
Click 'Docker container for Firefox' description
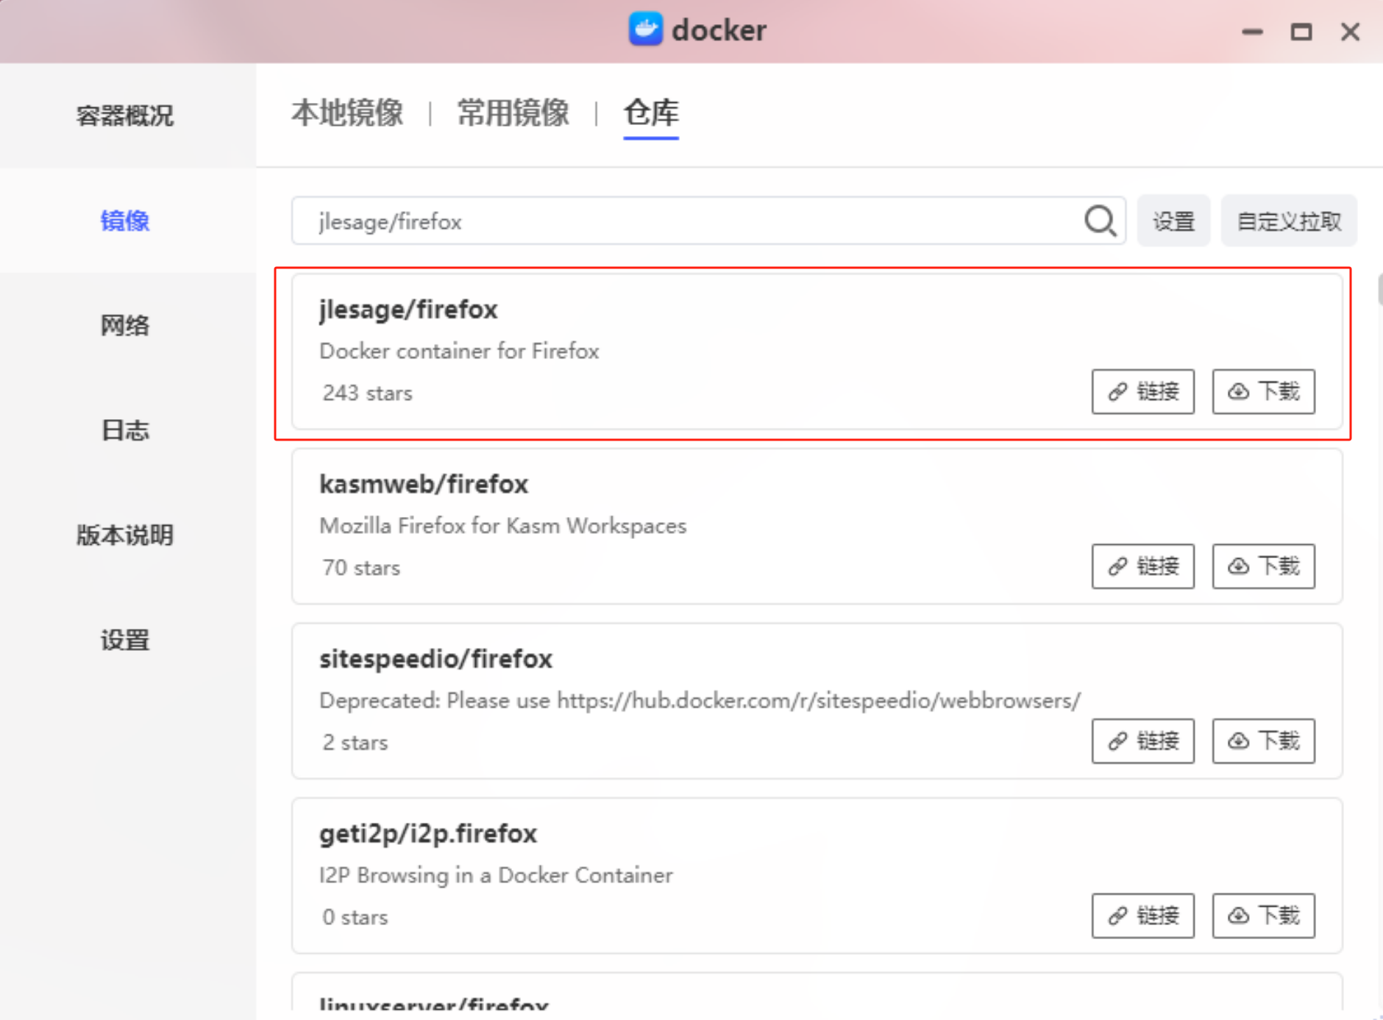(x=459, y=351)
